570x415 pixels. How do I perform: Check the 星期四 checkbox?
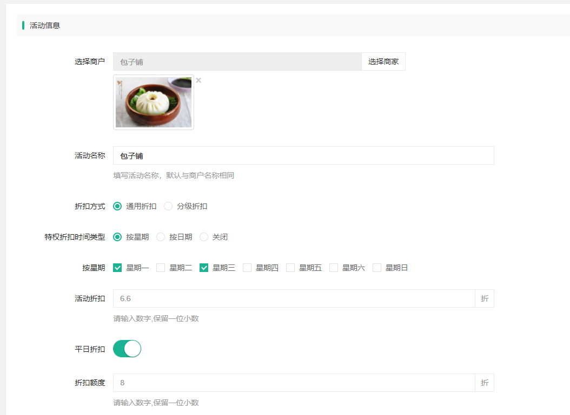click(247, 268)
